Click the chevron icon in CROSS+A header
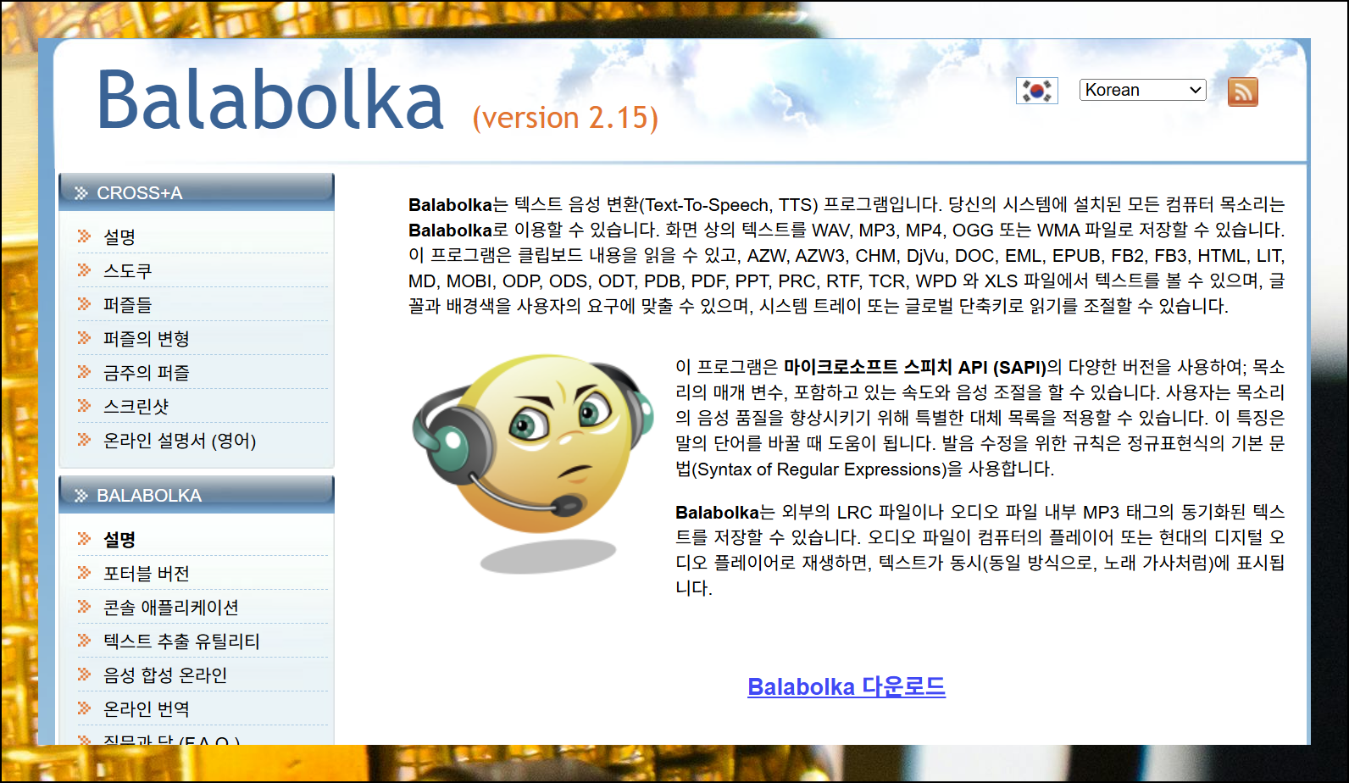The height and width of the screenshot is (783, 1349). point(81,193)
